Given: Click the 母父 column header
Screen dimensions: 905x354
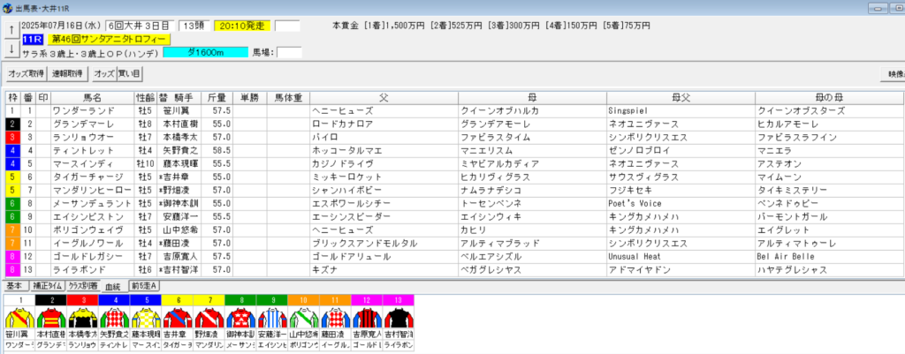Looking at the screenshot, I should [680, 97].
